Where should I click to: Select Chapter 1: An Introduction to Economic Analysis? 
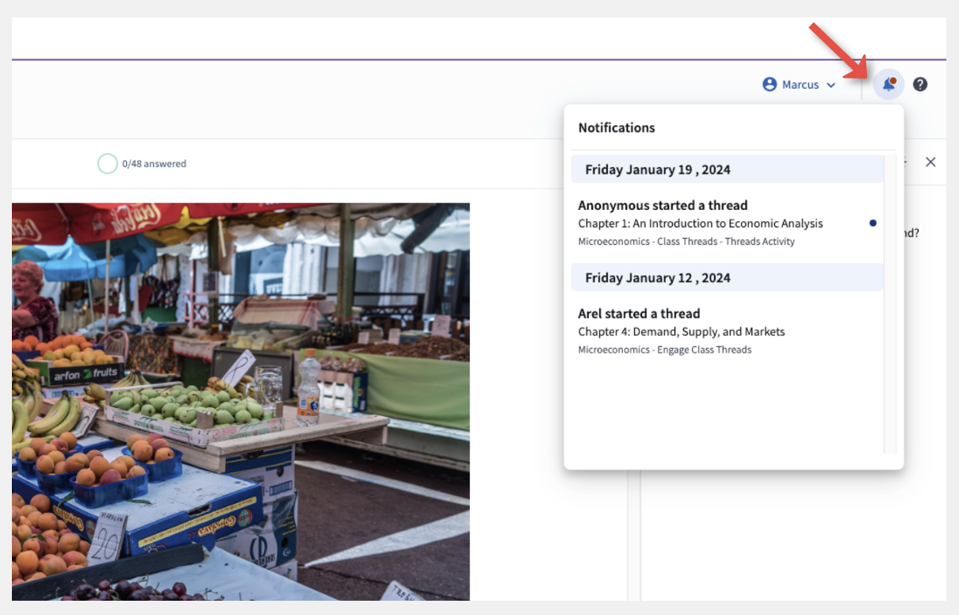(x=700, y=223)
